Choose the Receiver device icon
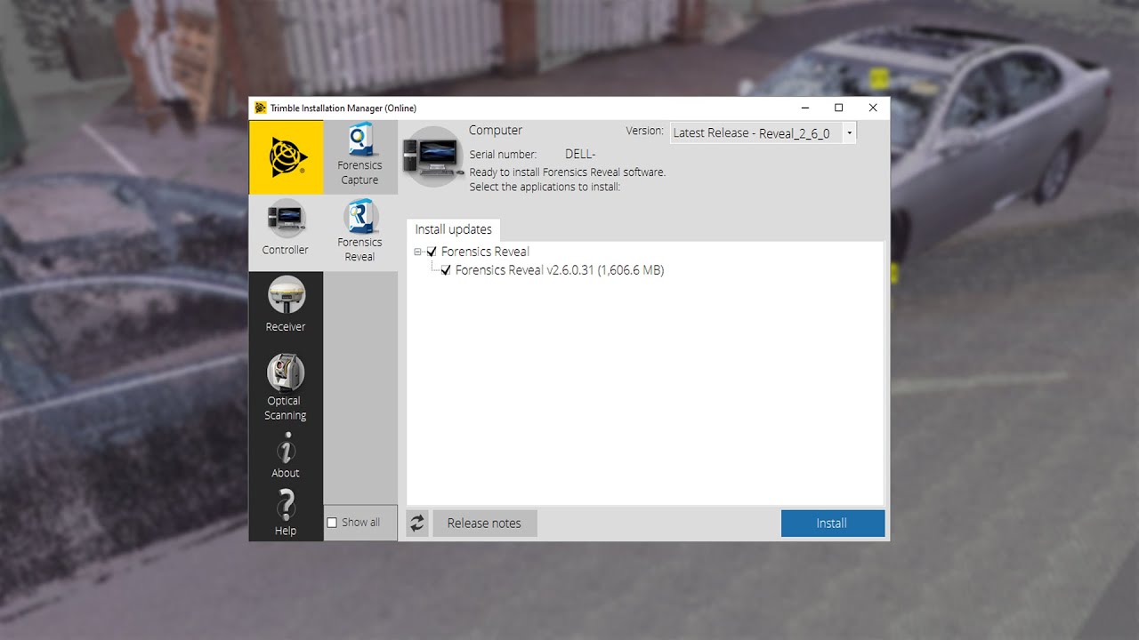The height and width of the screenshot is (640, 1139). tap(286, 294)
